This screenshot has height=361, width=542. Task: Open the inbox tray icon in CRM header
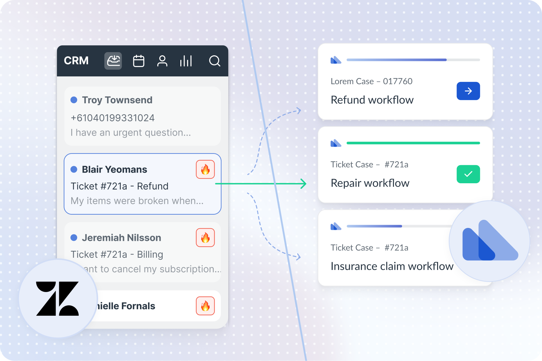tap(113, 61)
